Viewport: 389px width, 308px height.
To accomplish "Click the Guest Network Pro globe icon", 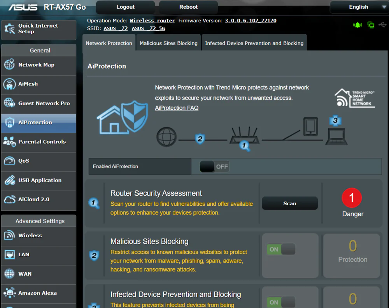I will point(9,103).
